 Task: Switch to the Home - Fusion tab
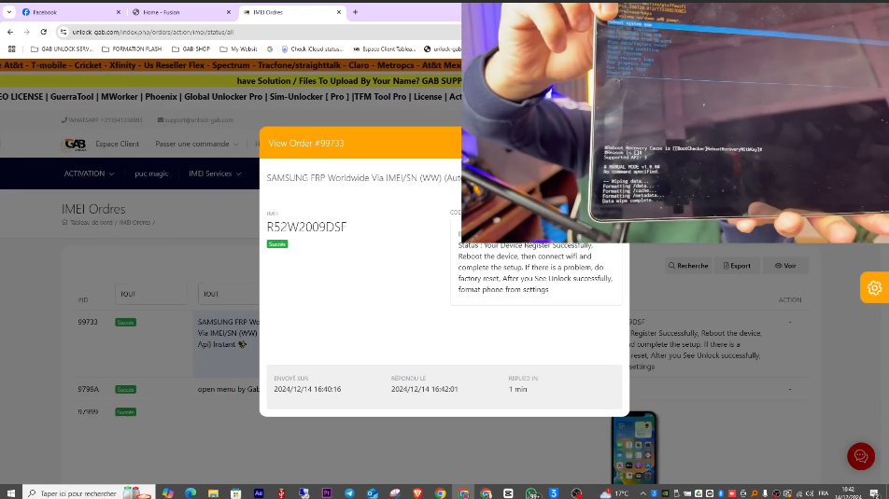[x=181, y=12]
